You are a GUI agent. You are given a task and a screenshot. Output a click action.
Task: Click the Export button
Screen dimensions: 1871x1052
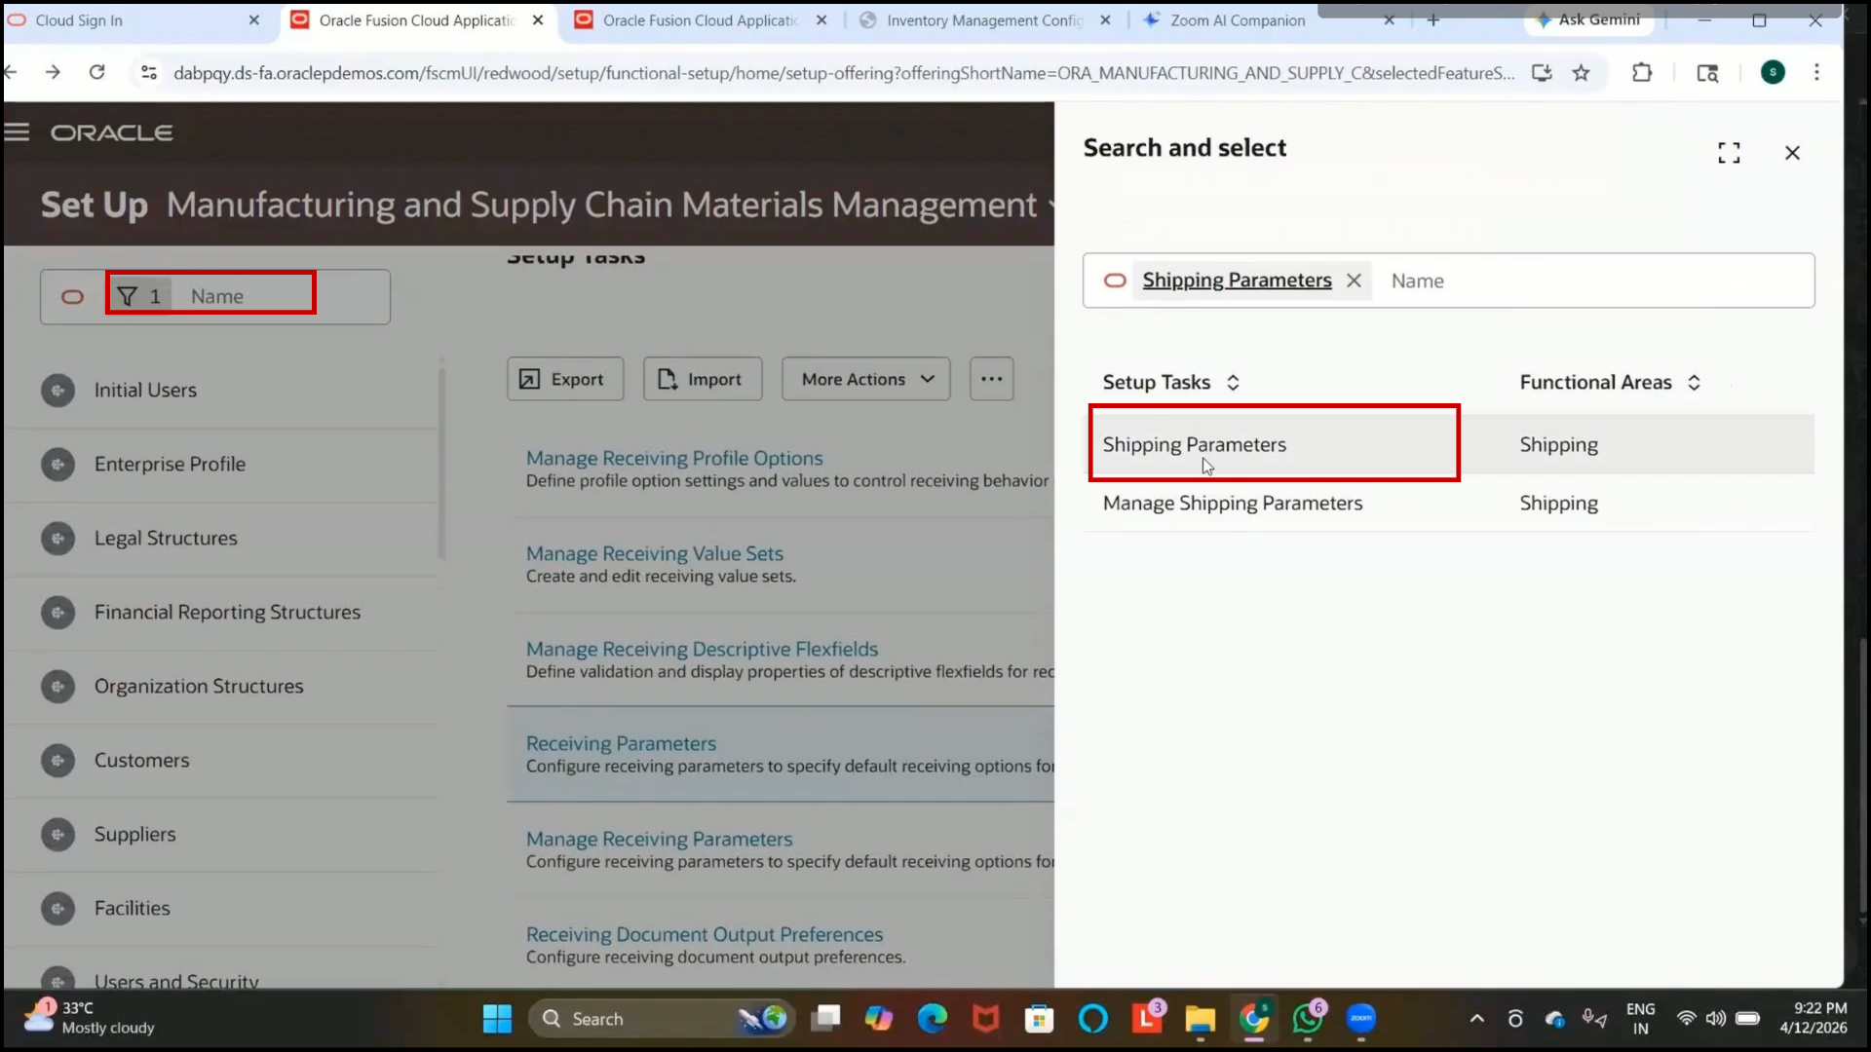565,379
